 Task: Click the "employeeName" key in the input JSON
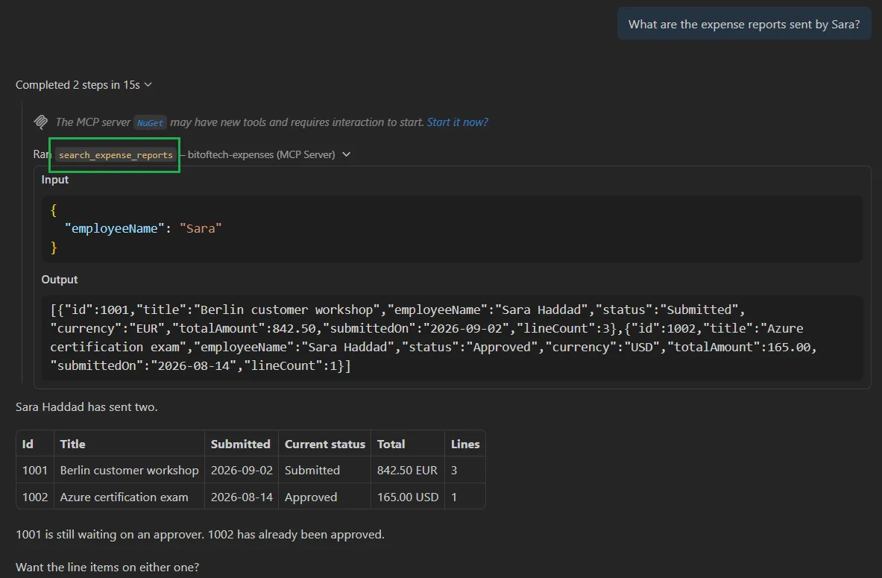115,228
